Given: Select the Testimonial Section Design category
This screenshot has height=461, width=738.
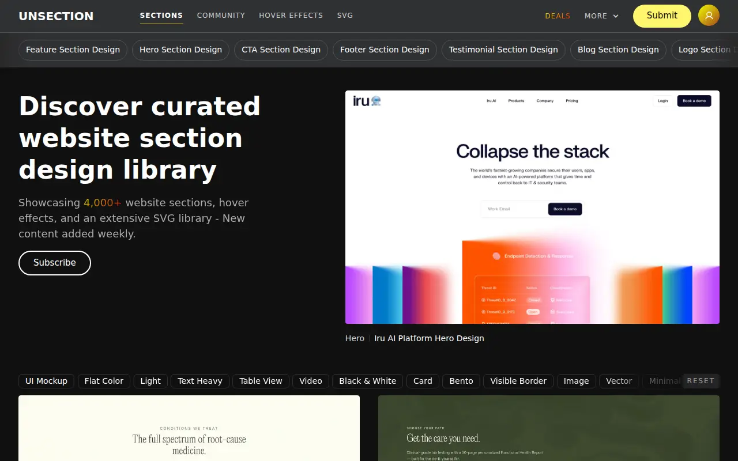Looking at the screenshot, I should [503, 50].
